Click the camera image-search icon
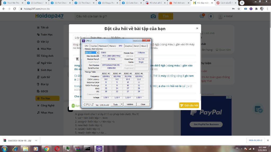Screen dimensions: 271x152 (x=153, y=16)
